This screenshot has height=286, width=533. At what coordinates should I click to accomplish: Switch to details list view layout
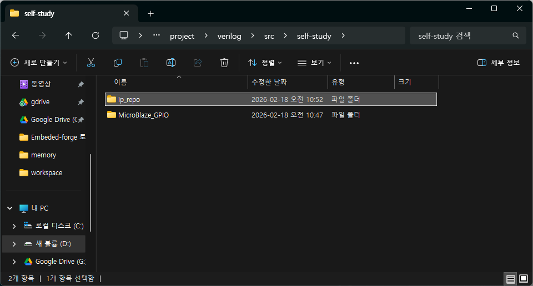tap(510, 278)
